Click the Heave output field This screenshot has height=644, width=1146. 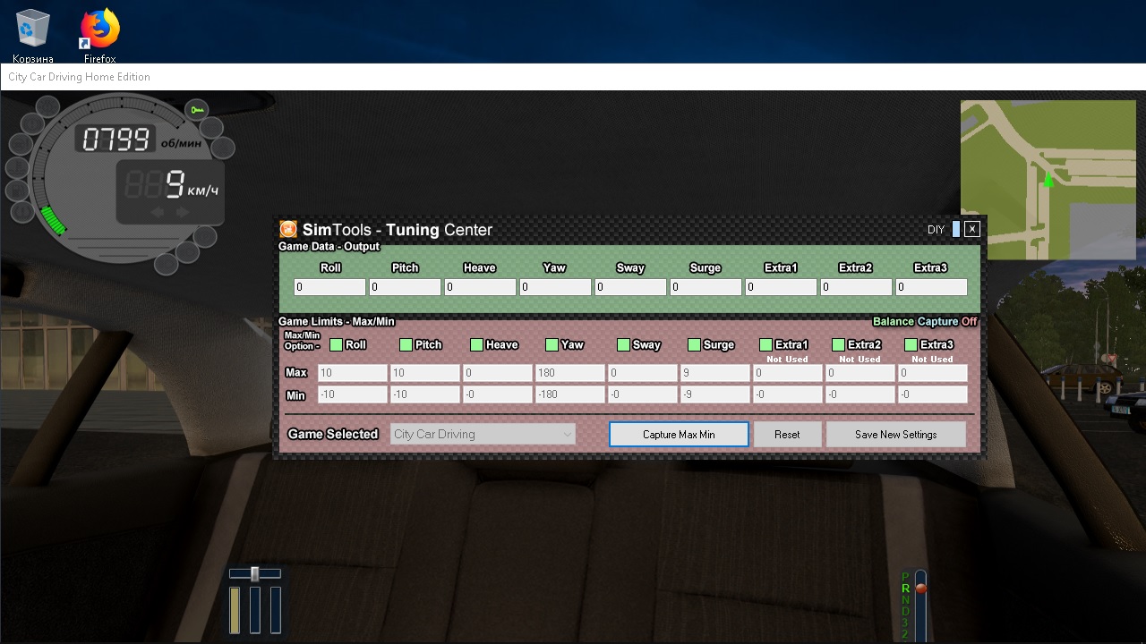point(481,287)
